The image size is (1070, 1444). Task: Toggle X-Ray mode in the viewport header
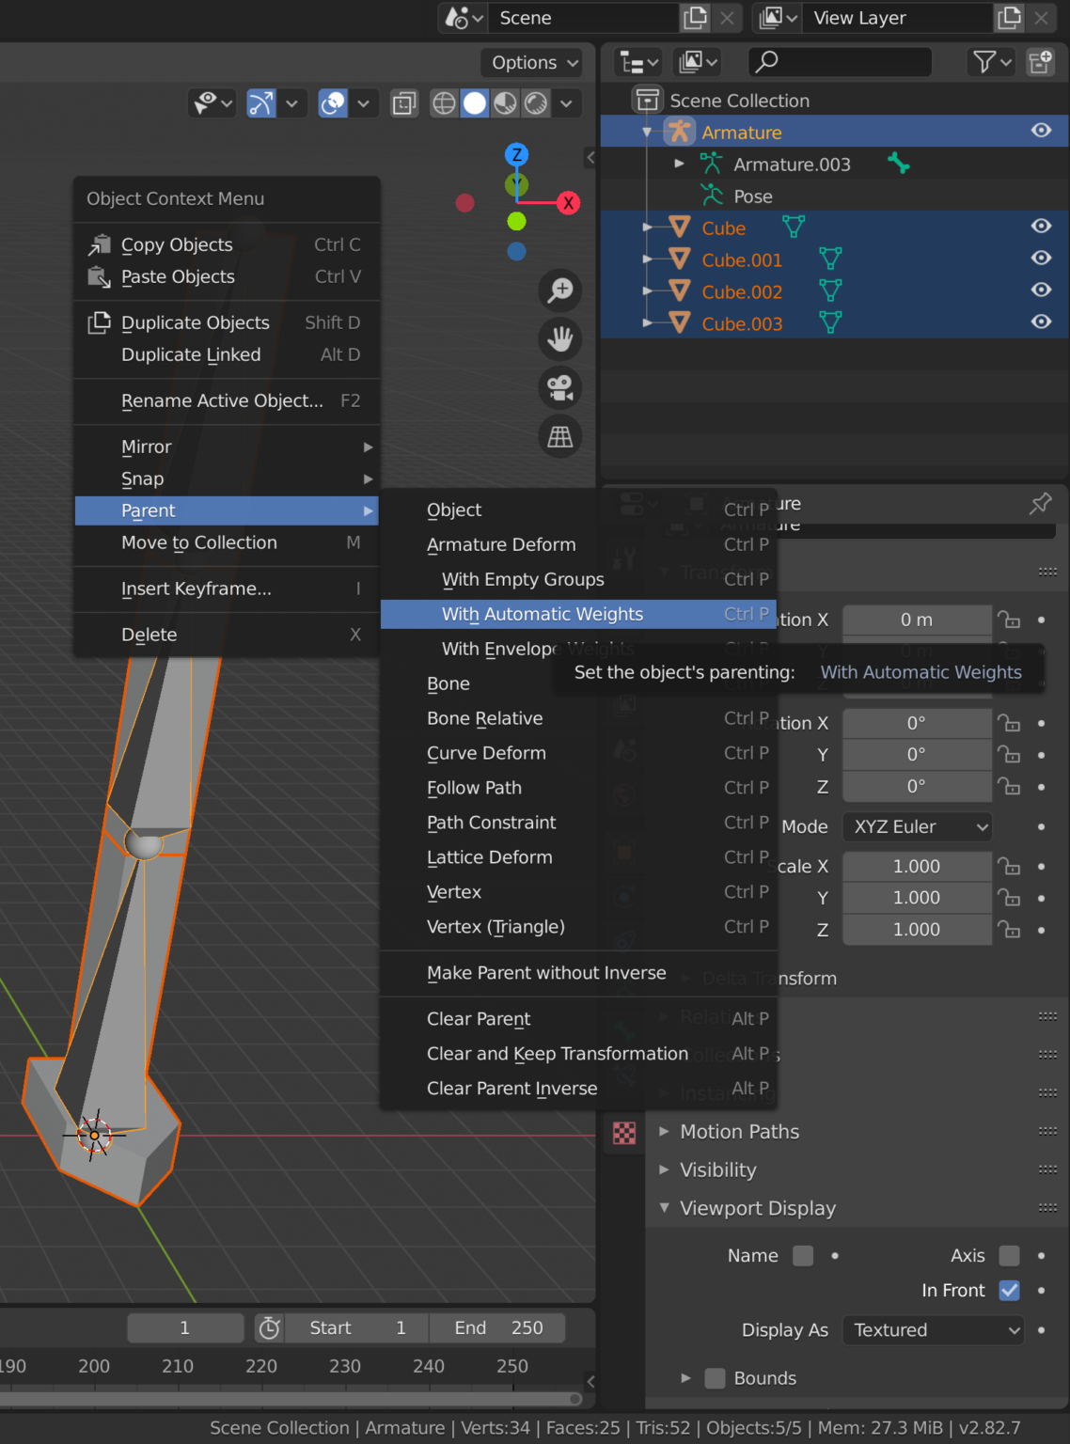(404, 103)
